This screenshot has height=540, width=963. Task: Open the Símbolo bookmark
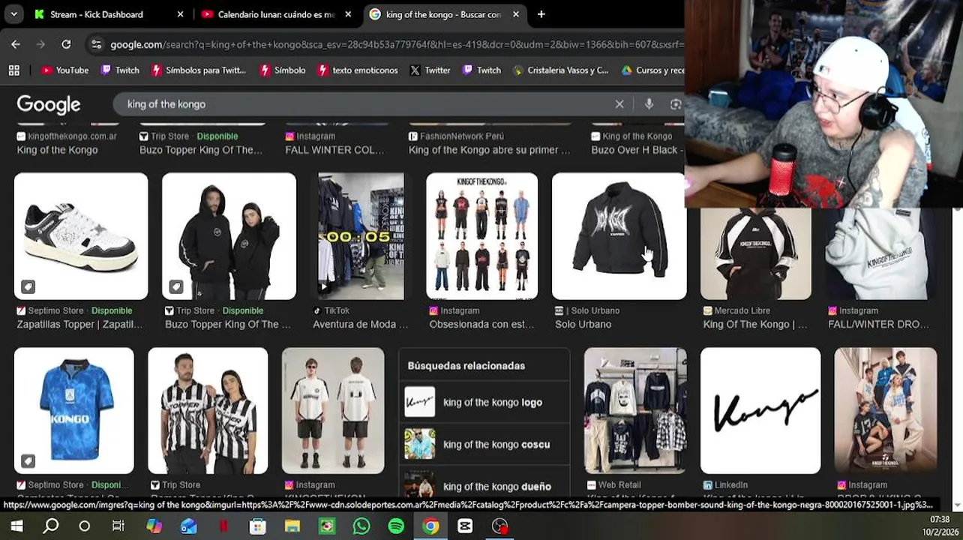[x=283, y=70]
